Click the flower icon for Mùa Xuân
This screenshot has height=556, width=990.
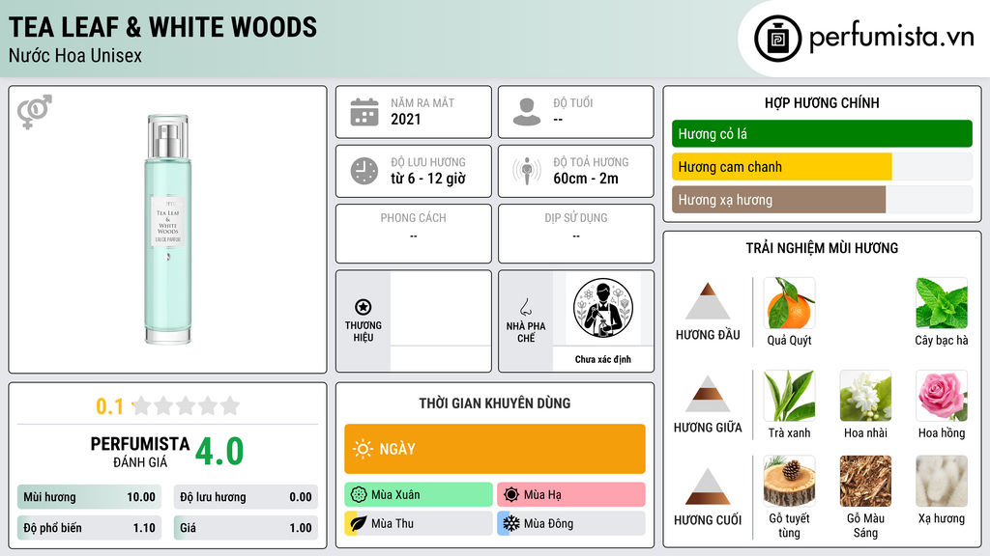pos(359,494)
